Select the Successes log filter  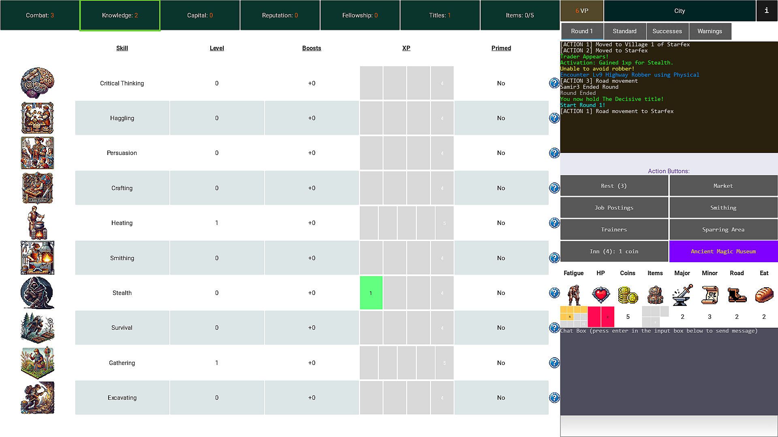pyautogui.click(x=667, y=31)
